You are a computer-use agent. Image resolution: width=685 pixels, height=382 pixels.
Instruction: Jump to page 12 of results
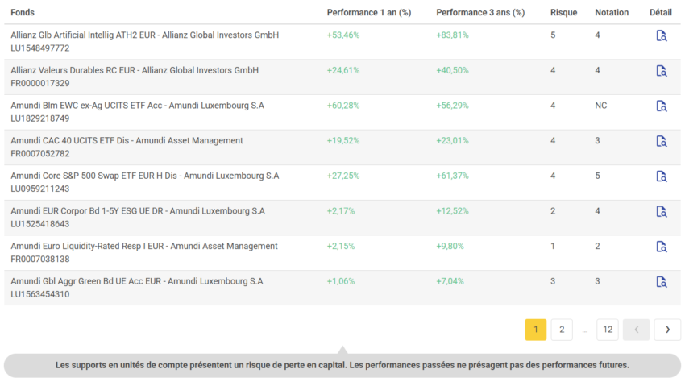click(607, 330)
